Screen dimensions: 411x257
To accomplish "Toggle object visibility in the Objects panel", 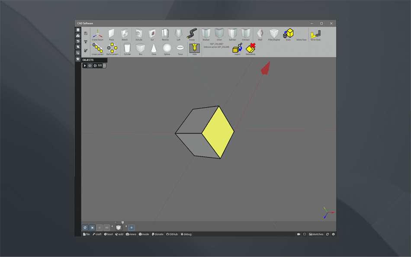I will pos(90,65).
